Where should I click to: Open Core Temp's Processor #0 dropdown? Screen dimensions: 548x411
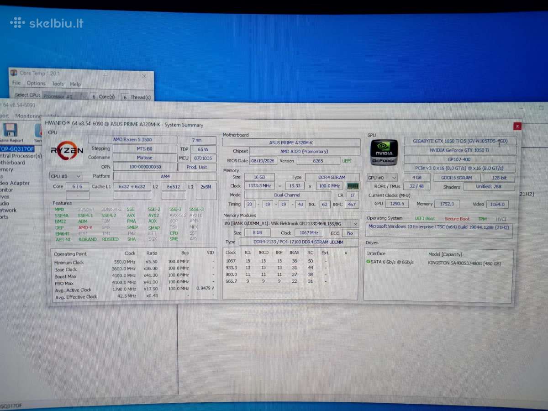click(65, 96)
